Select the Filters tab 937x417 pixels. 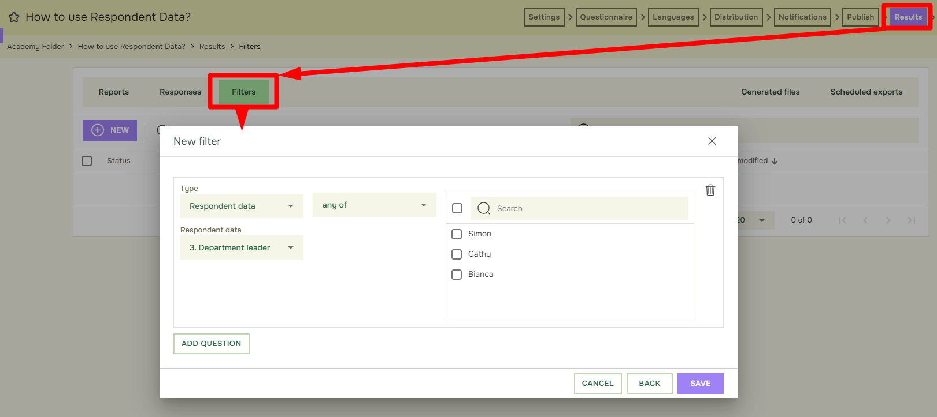click(244, 92)
